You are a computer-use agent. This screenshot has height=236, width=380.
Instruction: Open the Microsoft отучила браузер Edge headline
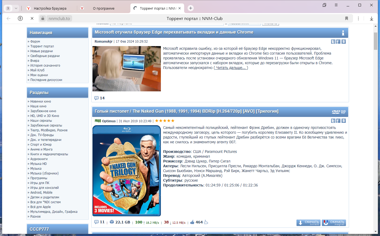[174, 32]
